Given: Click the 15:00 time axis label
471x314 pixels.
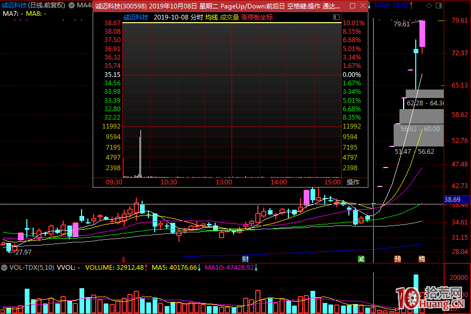Looking at the screenshot, I should (x=333, y=182).
